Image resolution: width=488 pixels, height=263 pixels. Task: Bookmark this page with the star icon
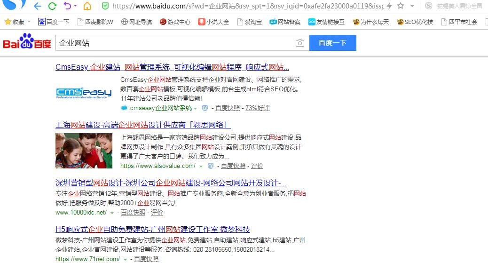pyautogui.click(x=401, y=6)
